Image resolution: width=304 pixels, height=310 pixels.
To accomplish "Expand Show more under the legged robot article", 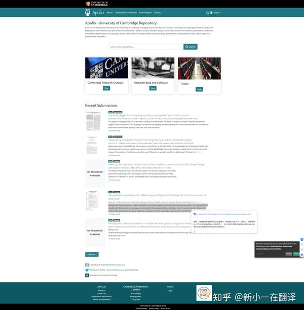I will [x=115, y=131].
